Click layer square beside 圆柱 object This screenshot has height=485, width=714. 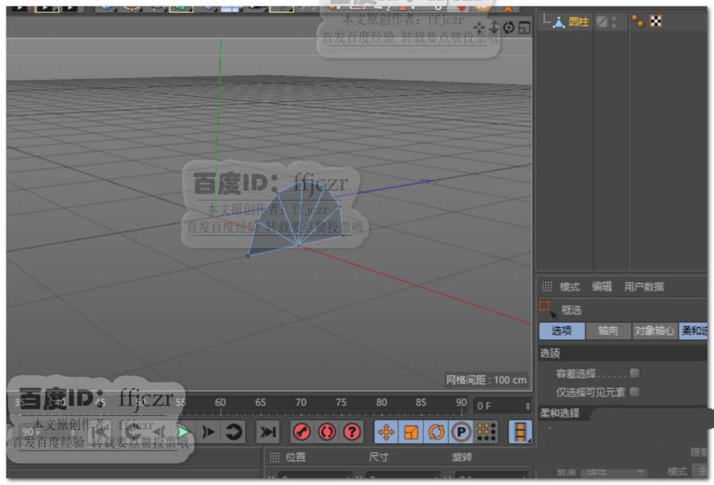pos(602,22)
